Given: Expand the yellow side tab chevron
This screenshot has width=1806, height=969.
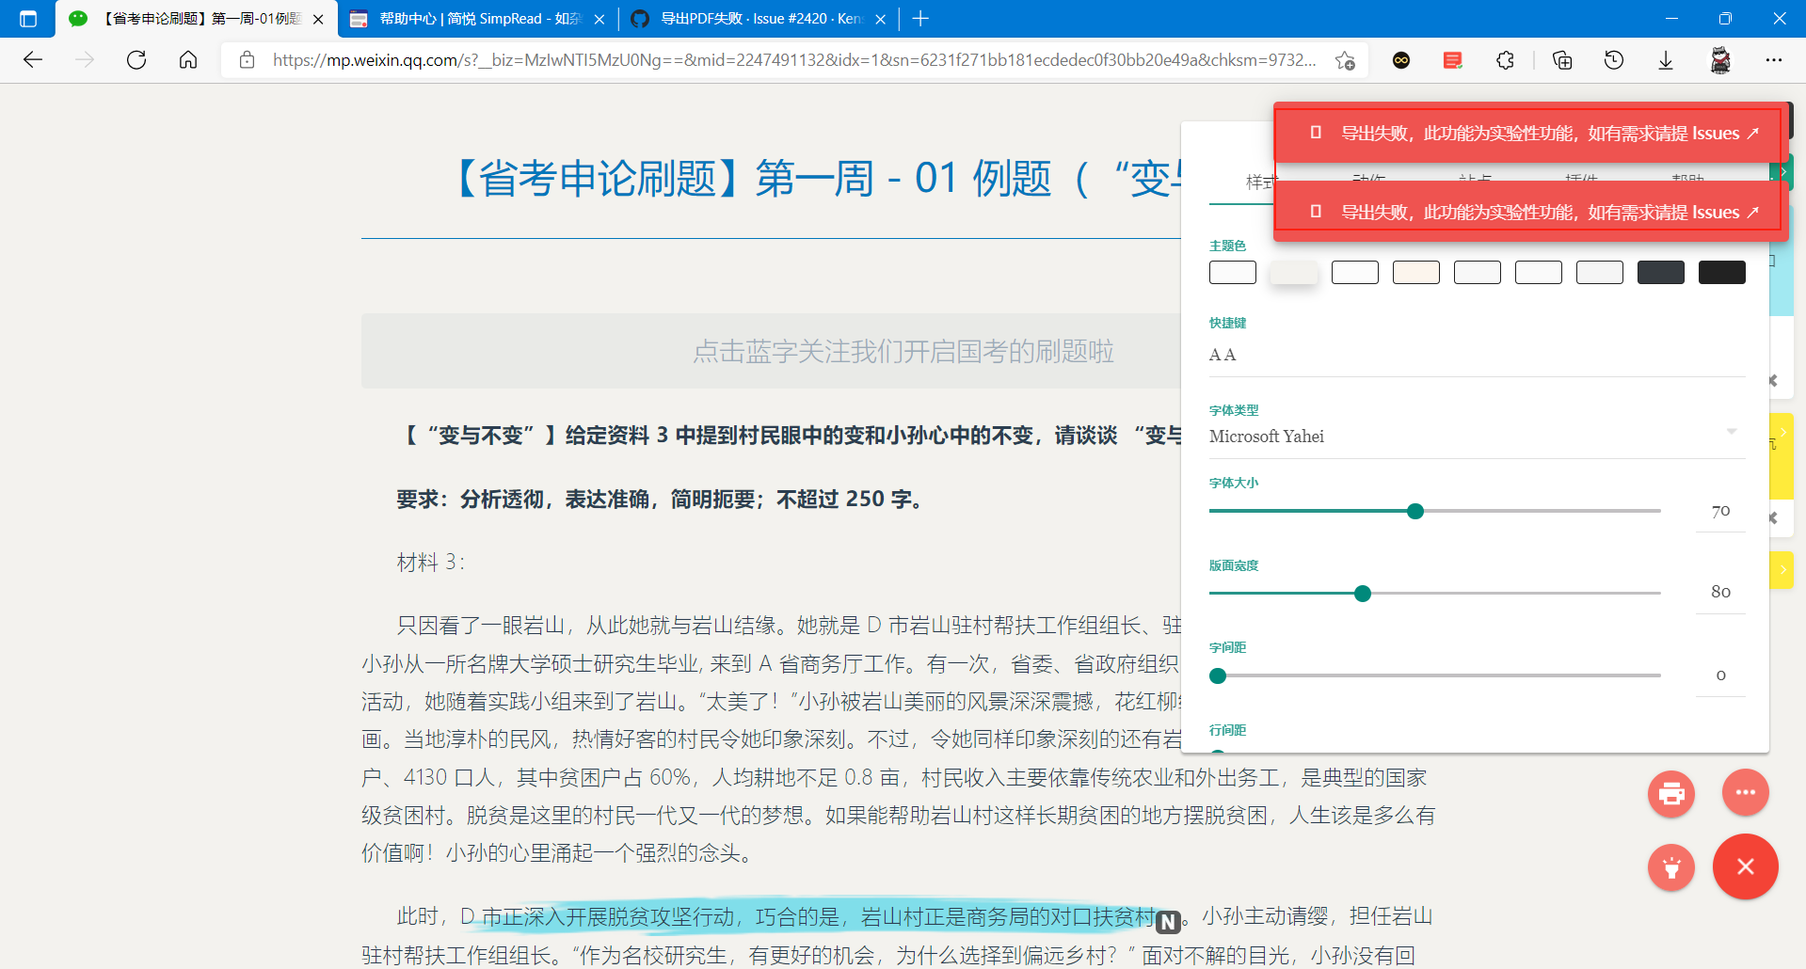Looking at the screenshot, I should pyautogui.click(x=1784, y=569).
